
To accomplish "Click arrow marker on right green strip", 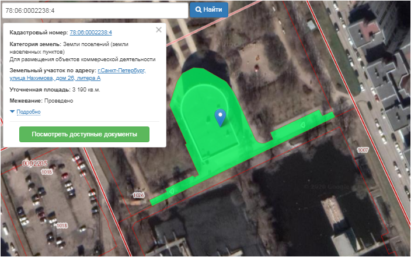I will coord(302,125).
